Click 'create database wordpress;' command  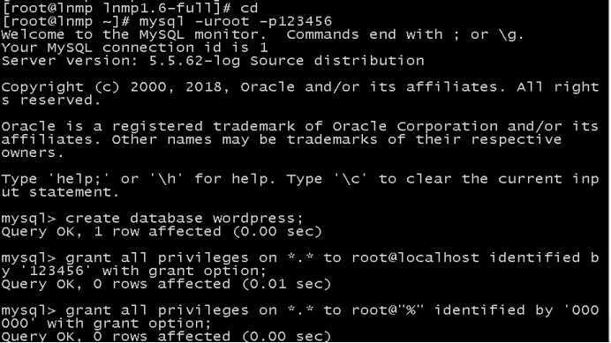coord(184,218)
